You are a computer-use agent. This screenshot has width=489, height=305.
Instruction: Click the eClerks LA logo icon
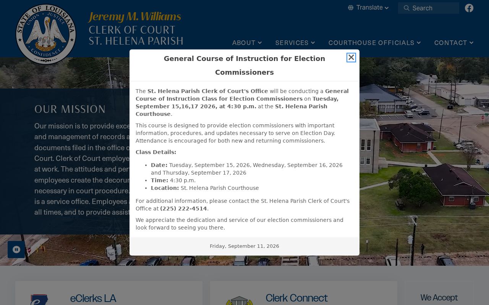(x=39, y=300)
